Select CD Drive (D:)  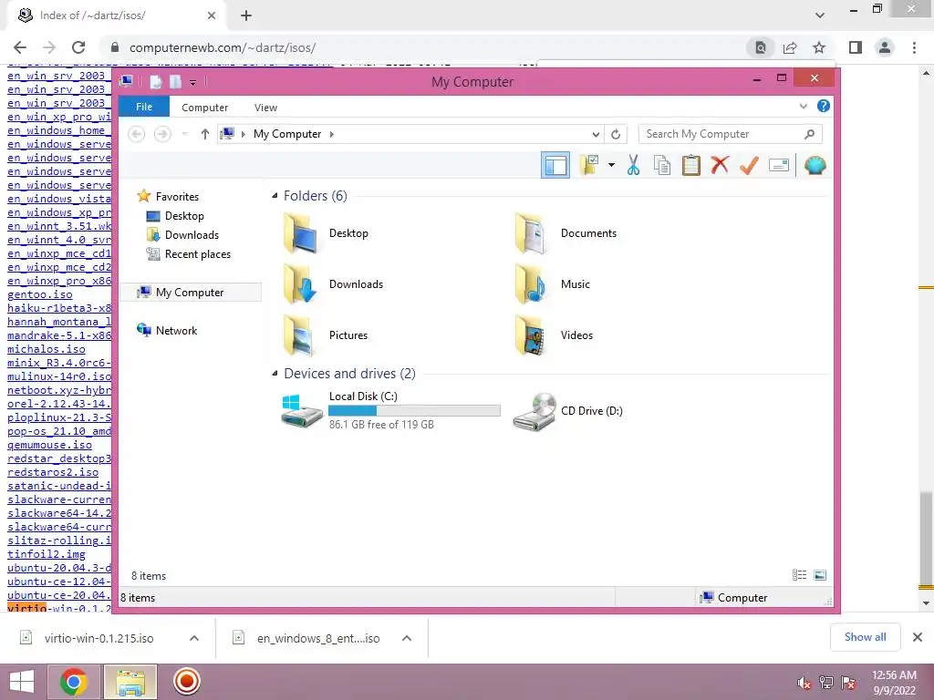pos(567,411)
